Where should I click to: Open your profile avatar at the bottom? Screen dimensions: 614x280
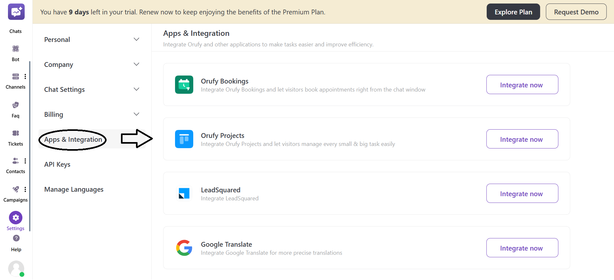coord(16,269)
